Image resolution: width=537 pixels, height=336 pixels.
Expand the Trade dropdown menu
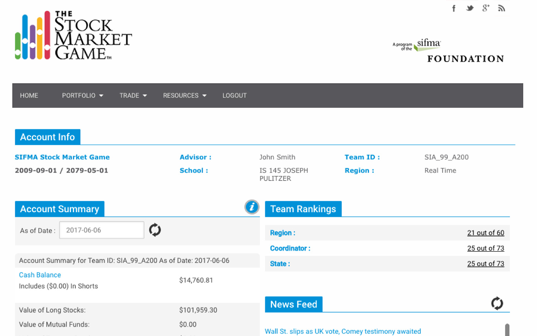pyautogui.click(x=133, y=95)
